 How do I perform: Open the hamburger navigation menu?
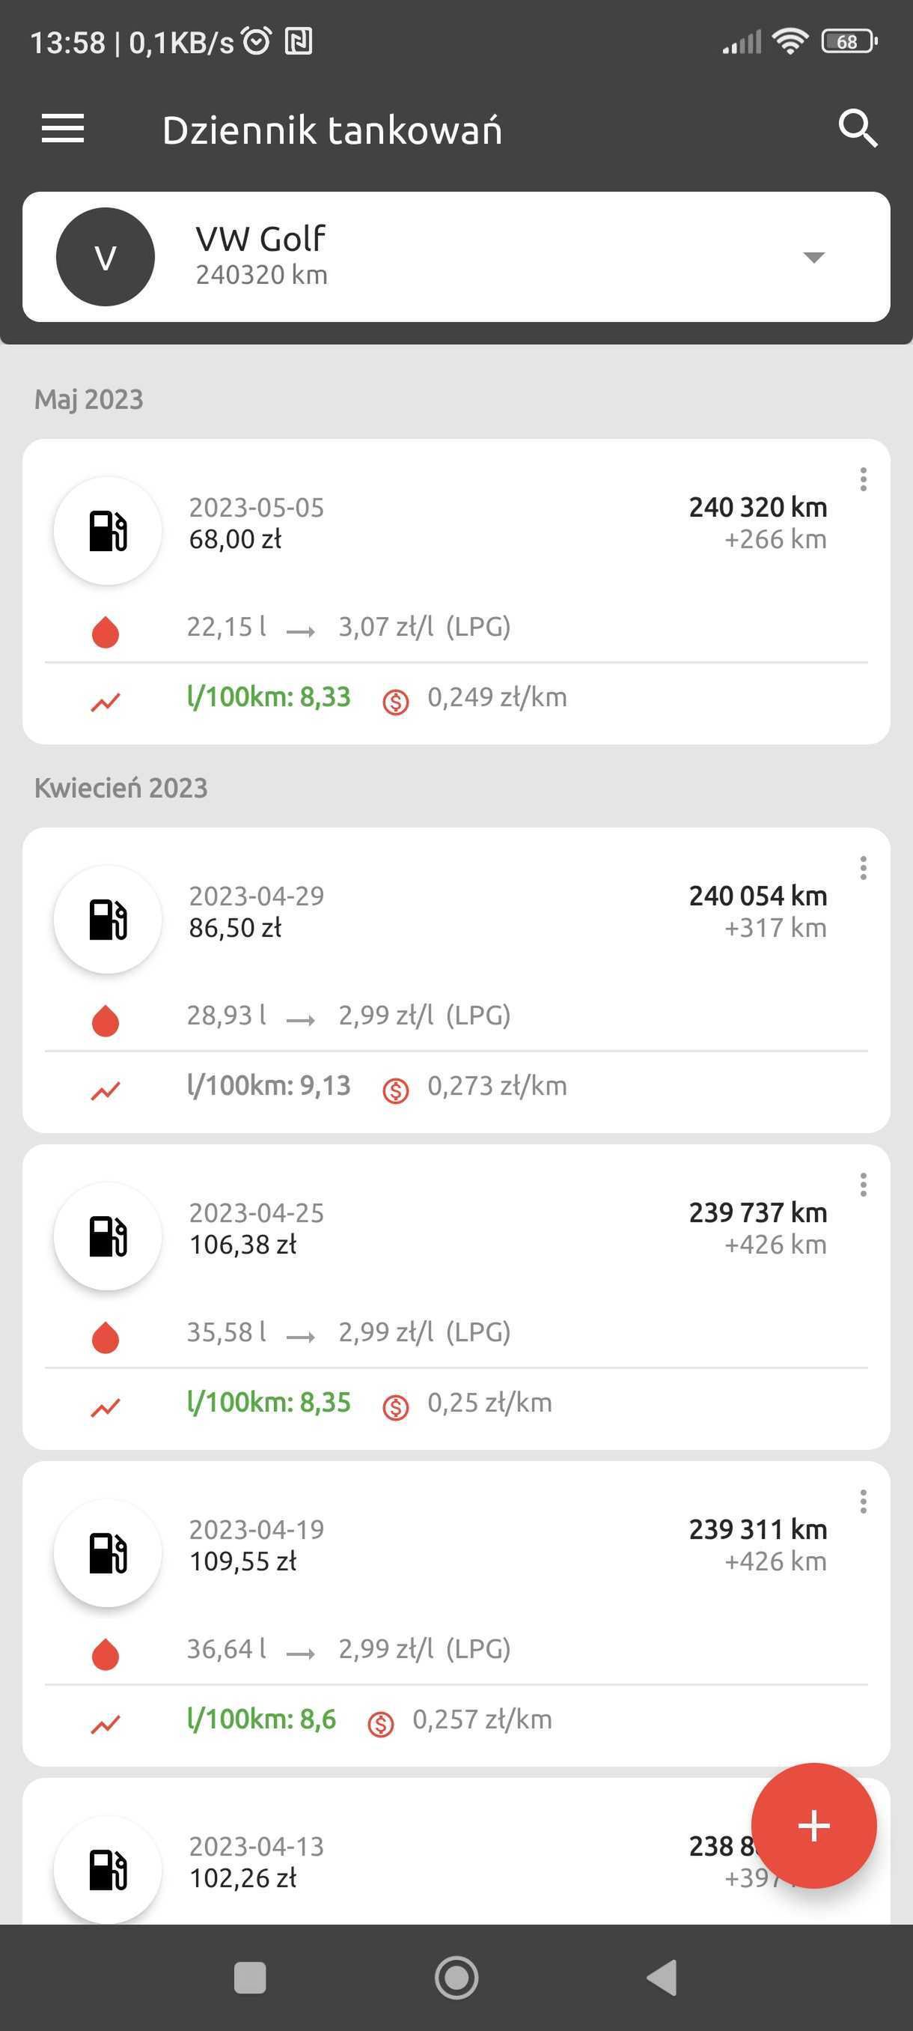(63, 129)
